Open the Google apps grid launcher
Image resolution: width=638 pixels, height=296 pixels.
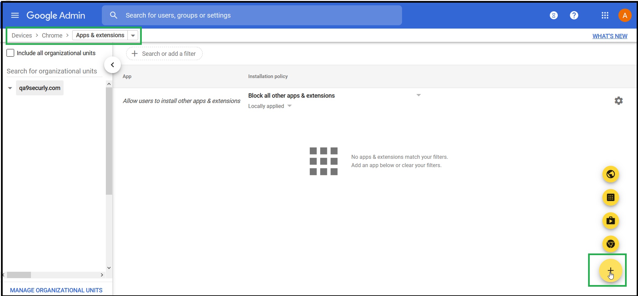coord(605,15)
